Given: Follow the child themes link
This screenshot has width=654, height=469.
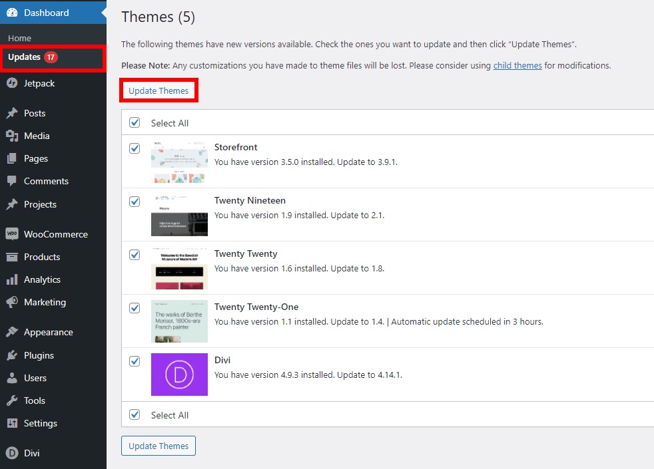Looking at the screenshot, I should pos(517,65).
